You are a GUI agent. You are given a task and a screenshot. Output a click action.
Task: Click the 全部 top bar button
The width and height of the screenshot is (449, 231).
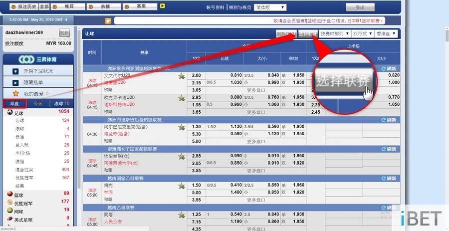click(44, 6)
